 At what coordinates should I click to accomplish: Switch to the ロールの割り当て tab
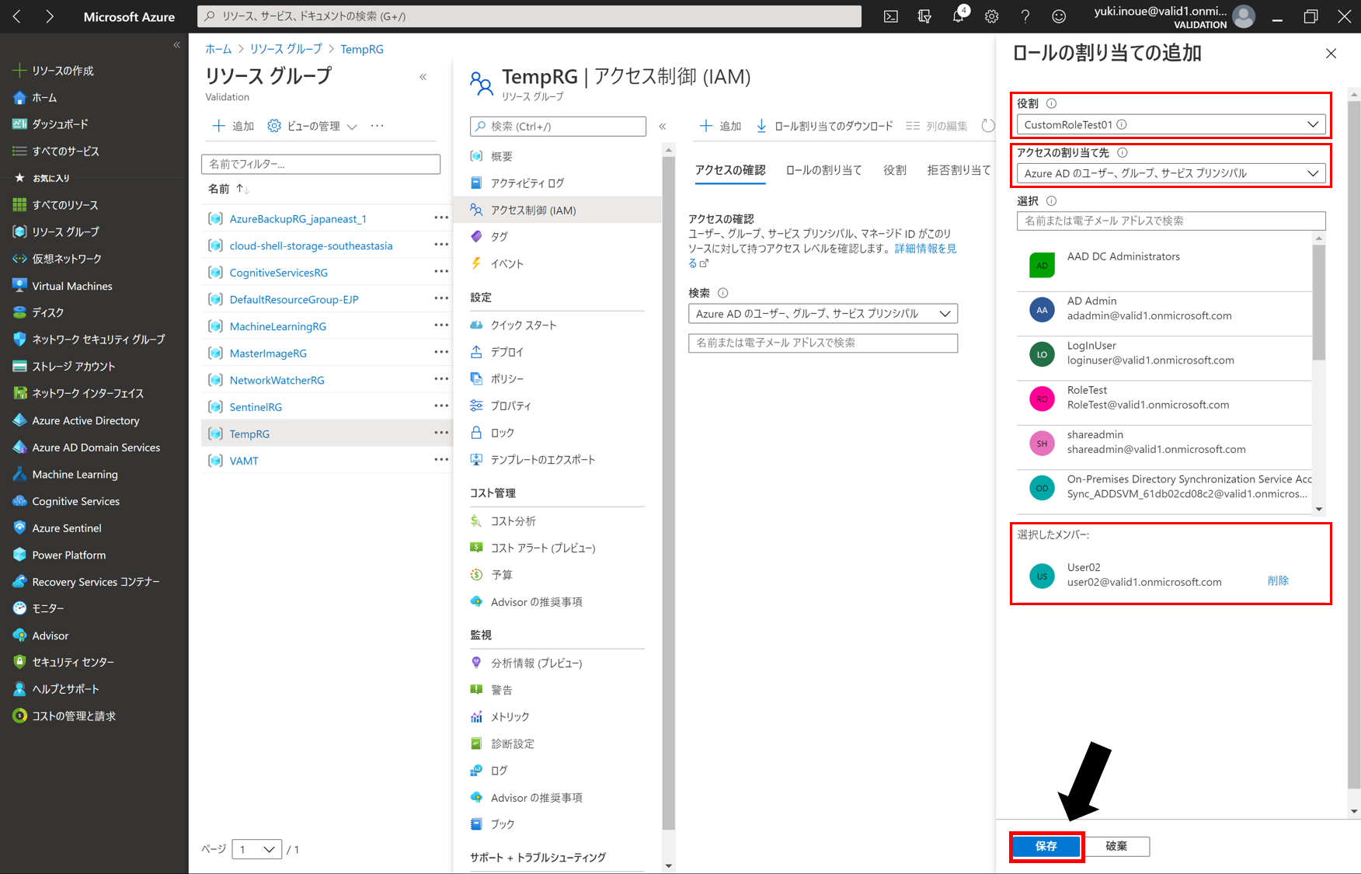coord(824,170)
